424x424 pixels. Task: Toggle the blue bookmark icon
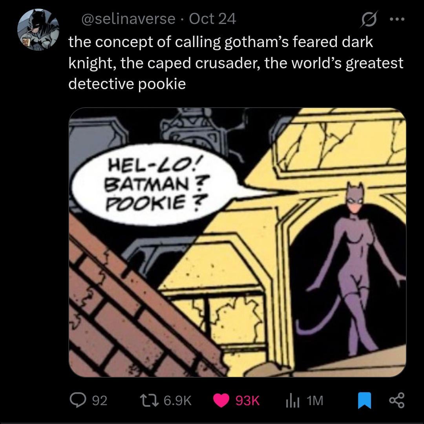click(x=365, y=400)
